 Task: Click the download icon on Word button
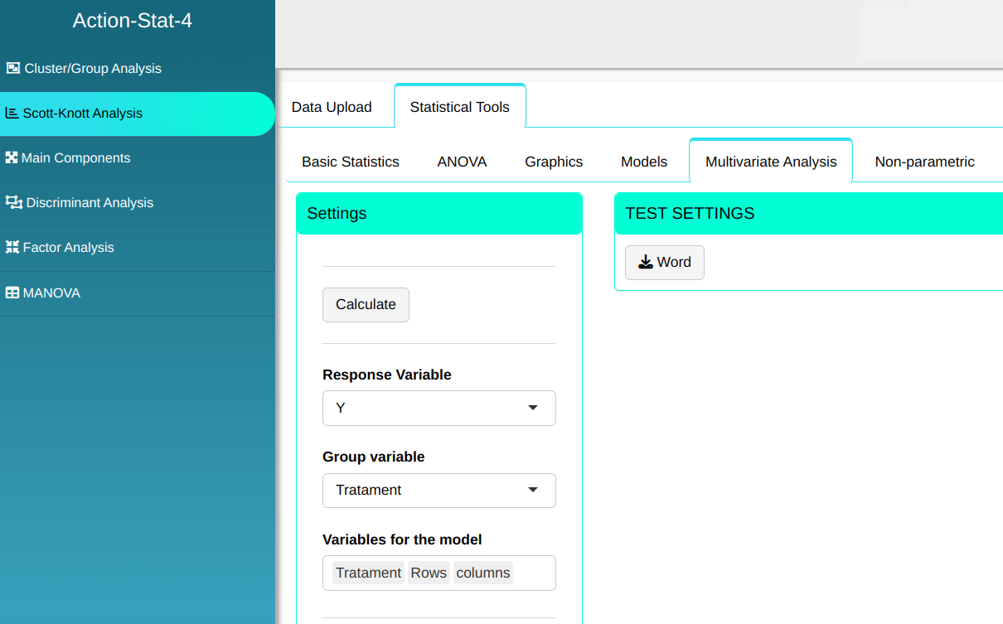point(646,263)
